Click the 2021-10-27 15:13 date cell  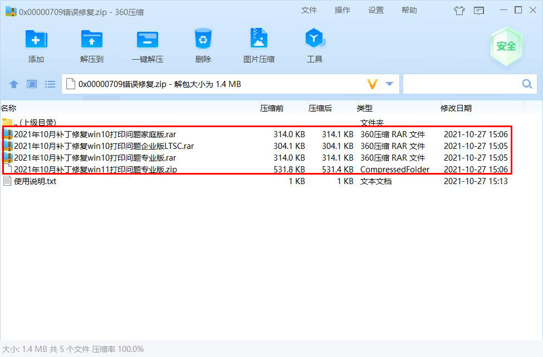(476, 181)
